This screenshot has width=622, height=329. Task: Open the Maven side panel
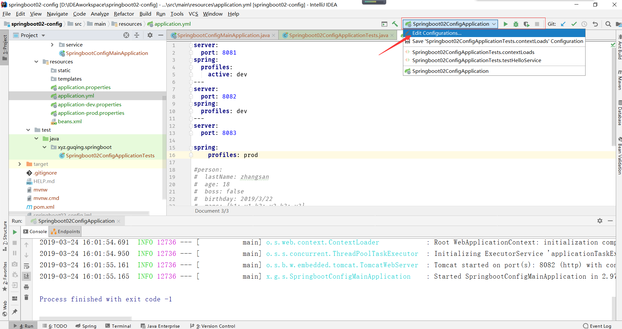[619, 80]
